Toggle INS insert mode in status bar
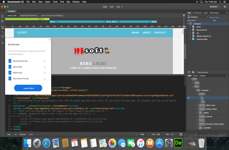 167,134
